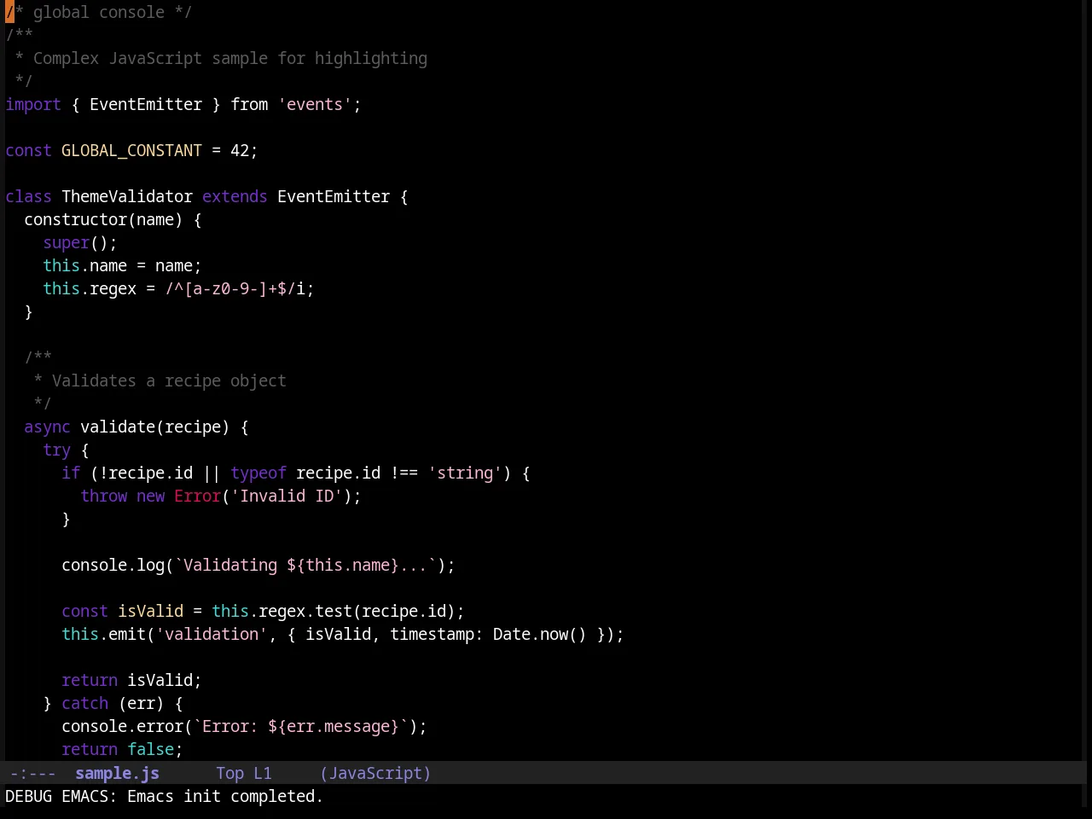This screenshot has height=819, width=1092.
Task: Click the 'throw' keyword
Action: click(103, 496)
